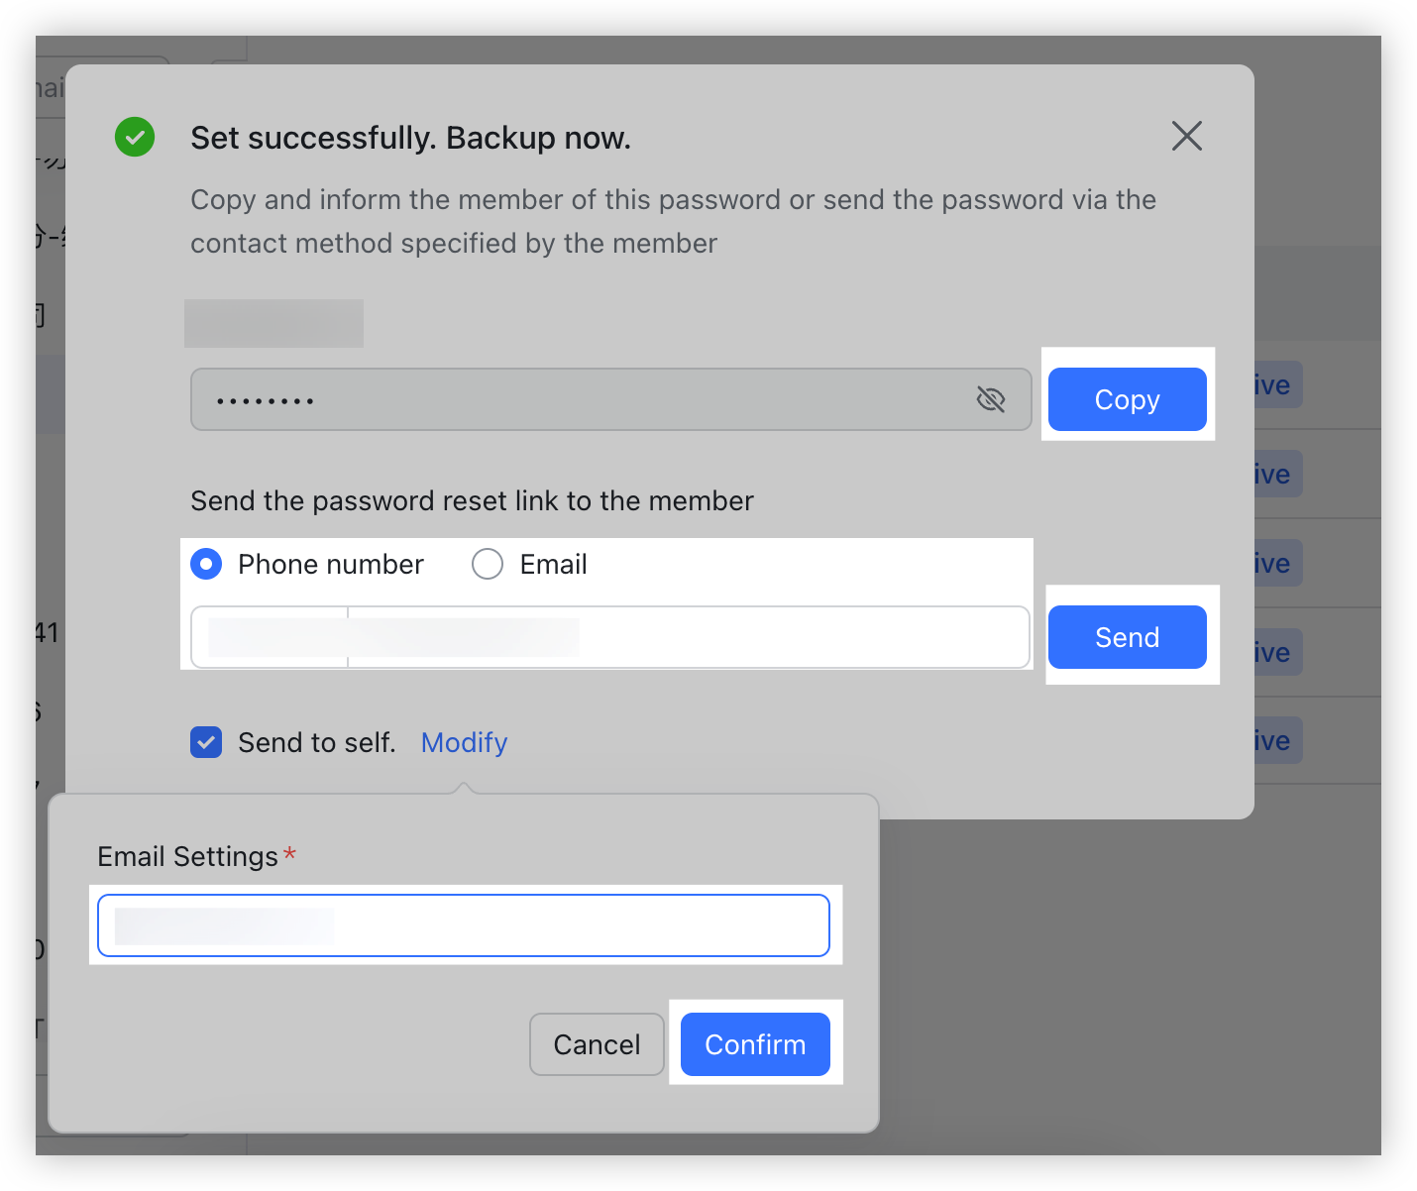The width and height of the screenshot is (1417, 1191).
Task: Click the dialog title 'Set successfully. Backup now.'
Action: coord(410,138)
